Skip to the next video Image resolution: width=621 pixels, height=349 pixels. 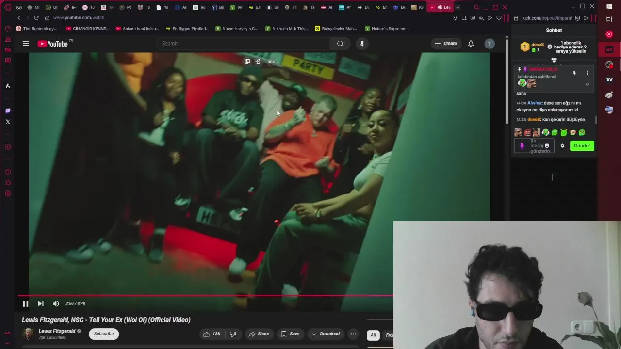[x=41, y=304]
